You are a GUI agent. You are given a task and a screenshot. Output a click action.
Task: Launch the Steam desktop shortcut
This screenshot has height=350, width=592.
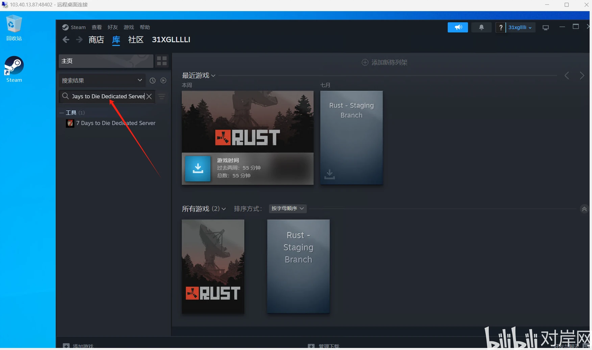(x=14, y=69)
